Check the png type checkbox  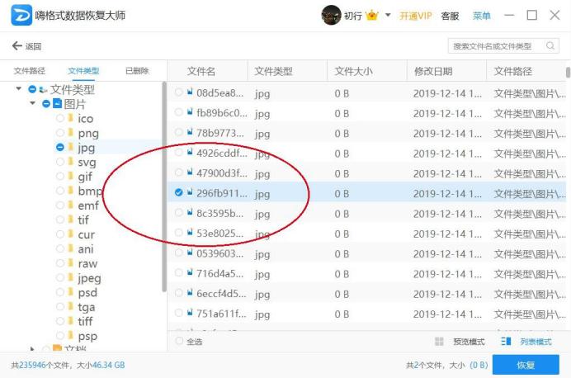tap(60, 133)
